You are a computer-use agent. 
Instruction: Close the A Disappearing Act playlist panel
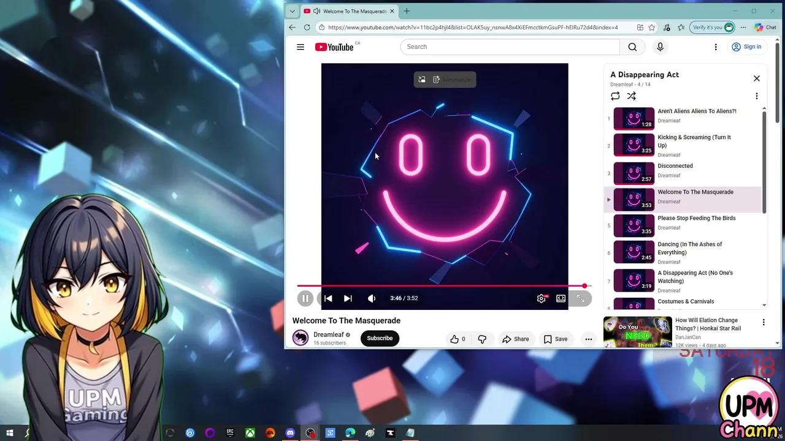point(757,78)
